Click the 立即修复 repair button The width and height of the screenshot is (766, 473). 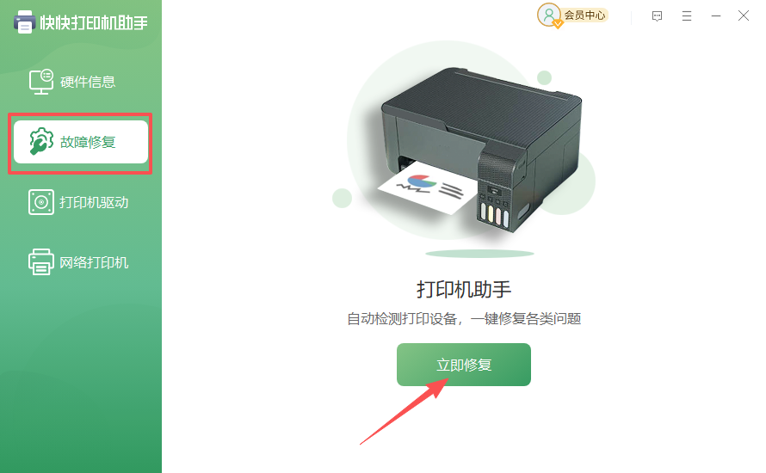point(464,365)
